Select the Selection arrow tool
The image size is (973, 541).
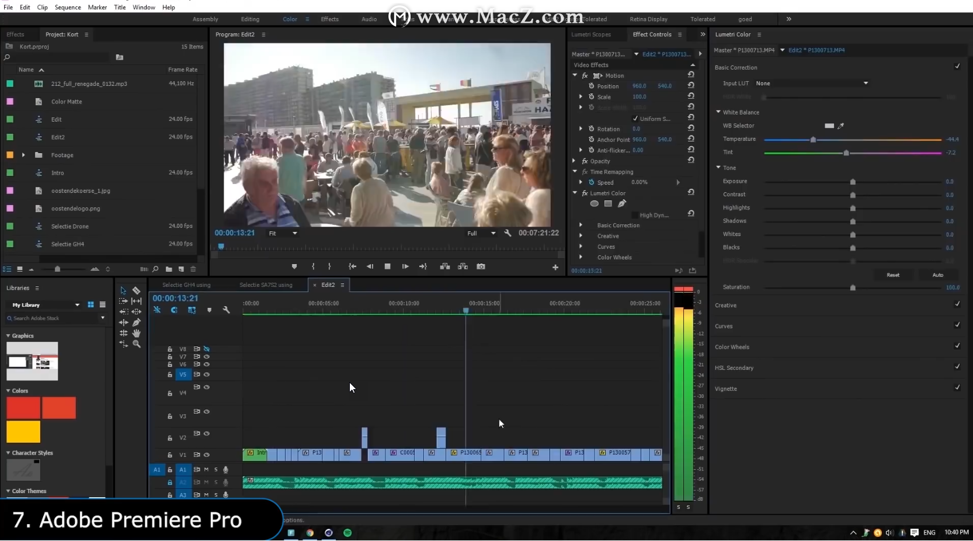tap(123, 290)
